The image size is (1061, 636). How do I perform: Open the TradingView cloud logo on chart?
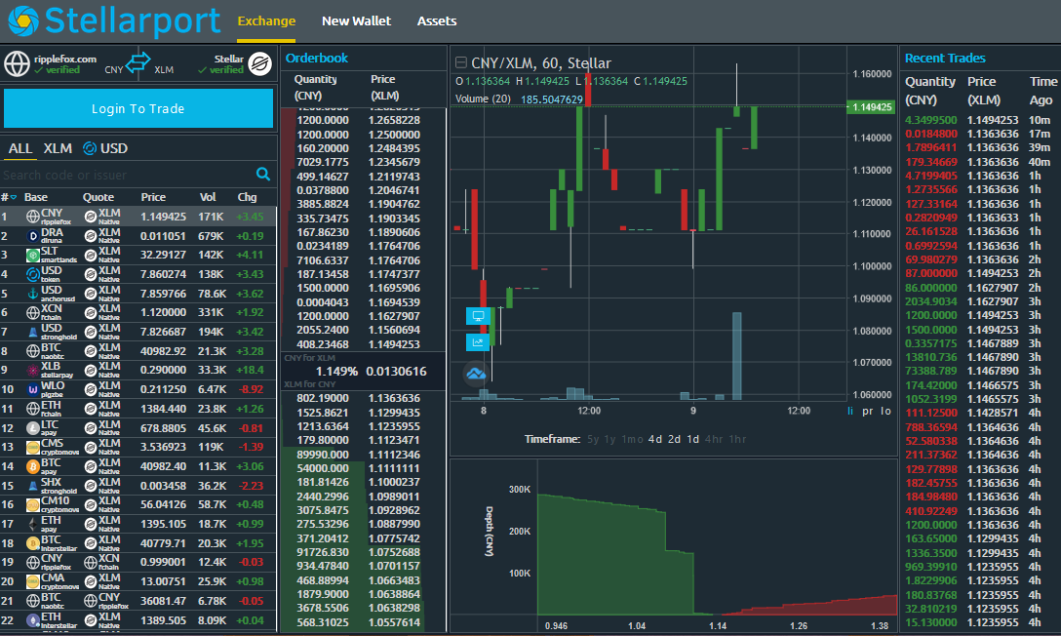[x=476, y=375]
